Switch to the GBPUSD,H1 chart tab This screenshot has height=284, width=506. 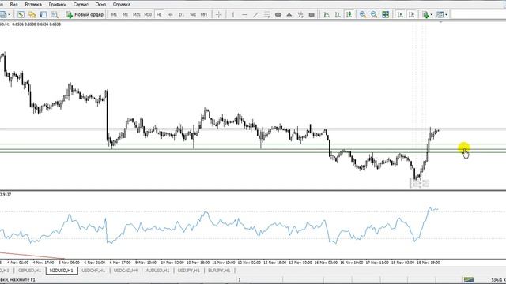[x=30, y=271]
